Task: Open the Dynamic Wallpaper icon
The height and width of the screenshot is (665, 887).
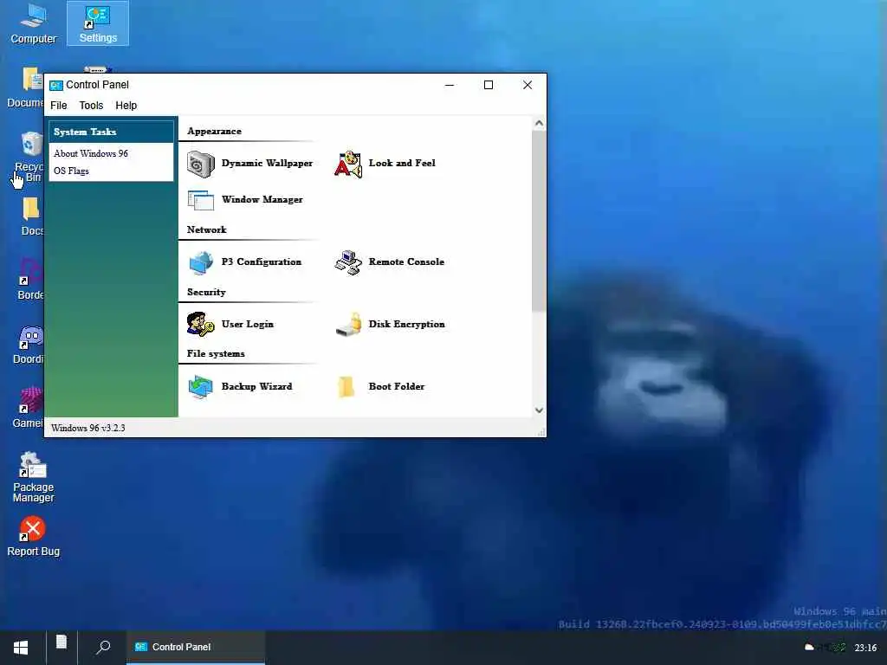Action: [x=201, y=165]
